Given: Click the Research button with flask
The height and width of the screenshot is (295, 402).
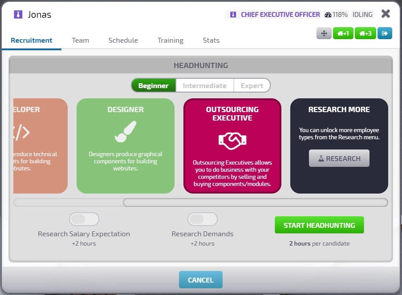Looking at the screenshot, I should tap(339, 158).
